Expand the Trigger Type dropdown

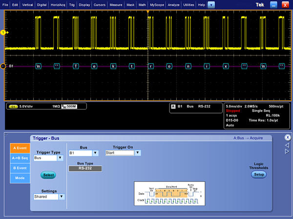point(60,158)
